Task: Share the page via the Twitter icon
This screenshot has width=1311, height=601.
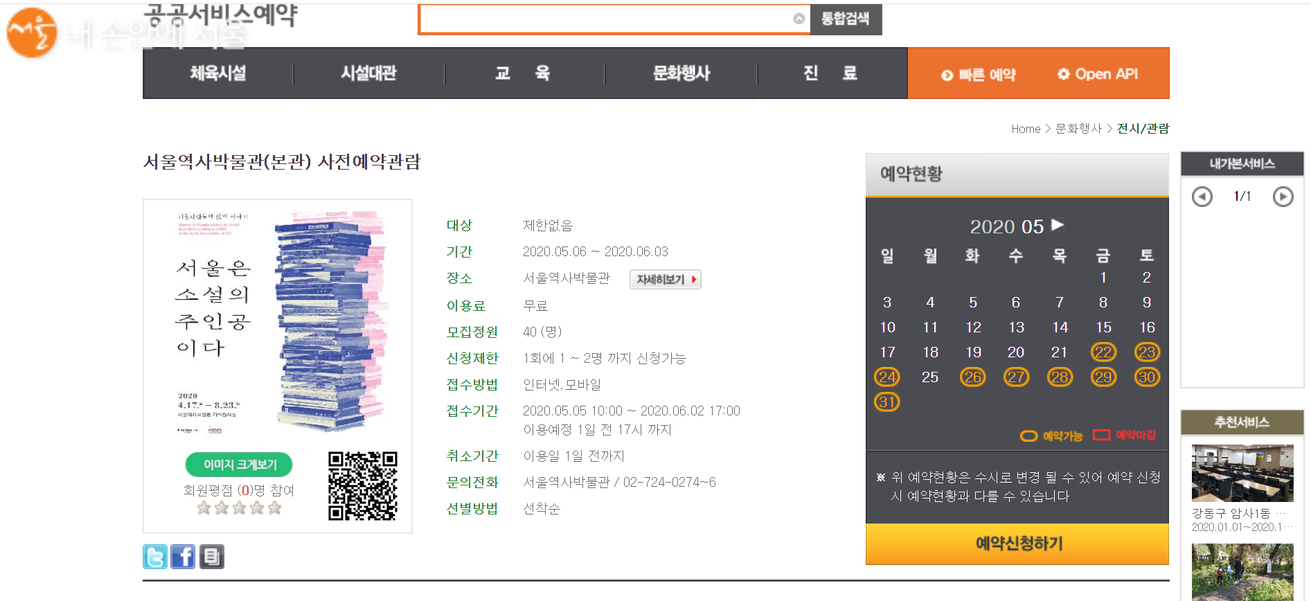Action: point(155,557)
